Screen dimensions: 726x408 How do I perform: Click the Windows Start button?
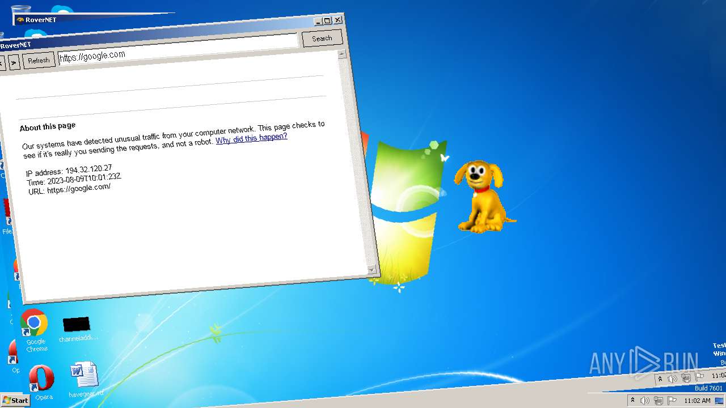tap(15, 400)
